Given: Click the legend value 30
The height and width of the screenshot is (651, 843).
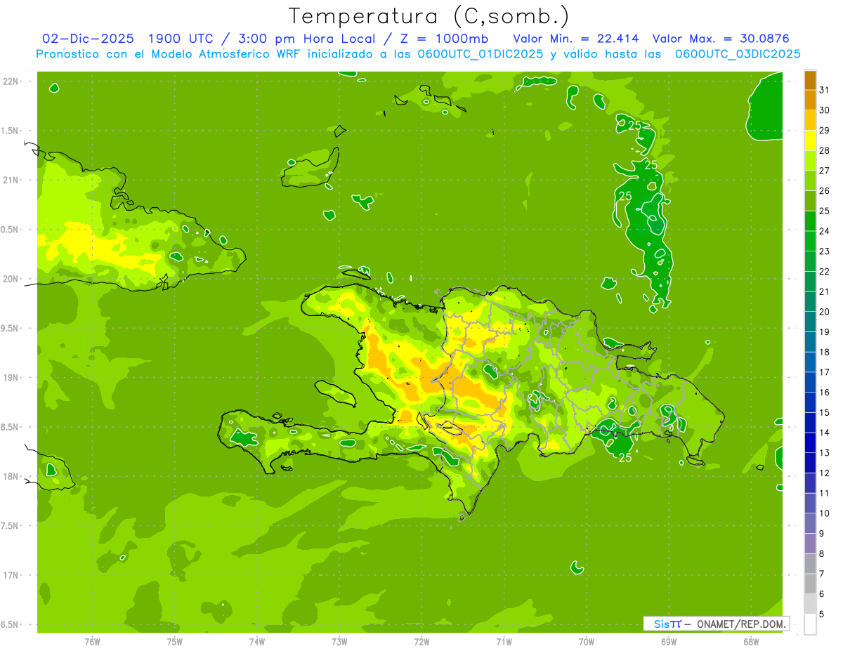Looking at the screenshot, I should click(824, 110).
